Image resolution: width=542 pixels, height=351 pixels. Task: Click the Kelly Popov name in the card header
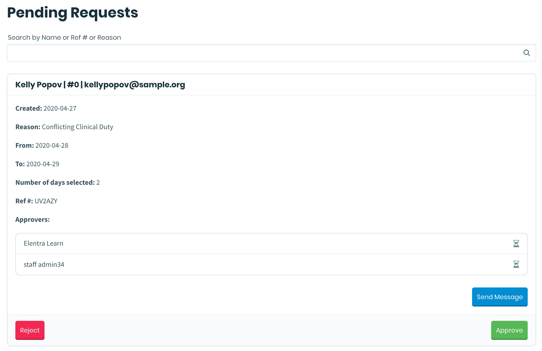[38, 85]
